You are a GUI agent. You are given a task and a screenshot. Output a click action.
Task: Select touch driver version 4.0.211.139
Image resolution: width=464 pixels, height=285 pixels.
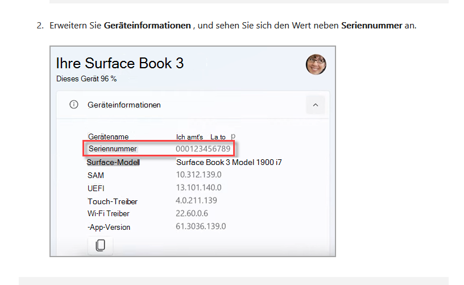(196, 201)
